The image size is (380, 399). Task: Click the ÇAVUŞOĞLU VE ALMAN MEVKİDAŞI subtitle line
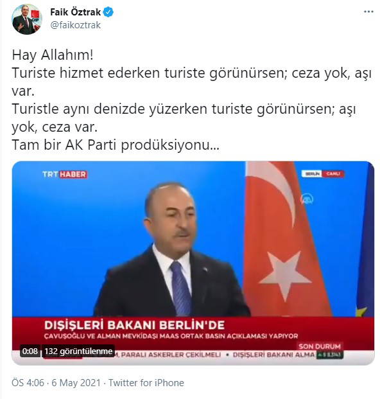[x=171, y=336]
